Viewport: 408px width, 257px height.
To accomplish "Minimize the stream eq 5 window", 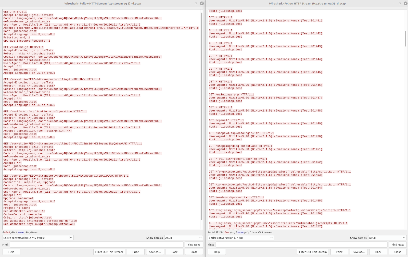I will [190, 4].
